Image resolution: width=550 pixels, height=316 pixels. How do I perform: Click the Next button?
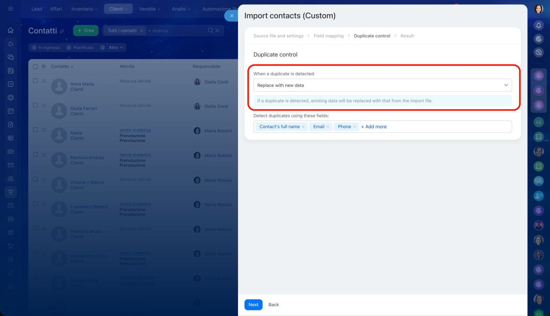(x=254, y=305)
